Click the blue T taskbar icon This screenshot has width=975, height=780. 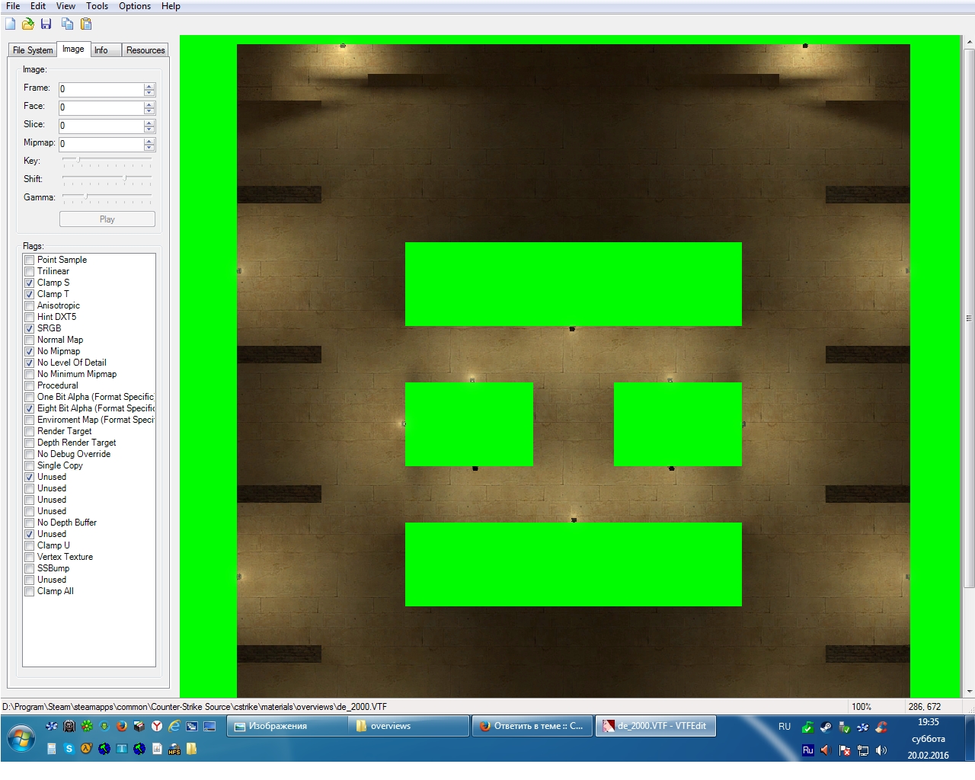(122, 749)
